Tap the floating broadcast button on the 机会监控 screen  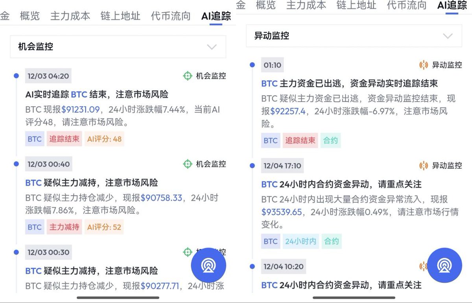pos(208,265)
